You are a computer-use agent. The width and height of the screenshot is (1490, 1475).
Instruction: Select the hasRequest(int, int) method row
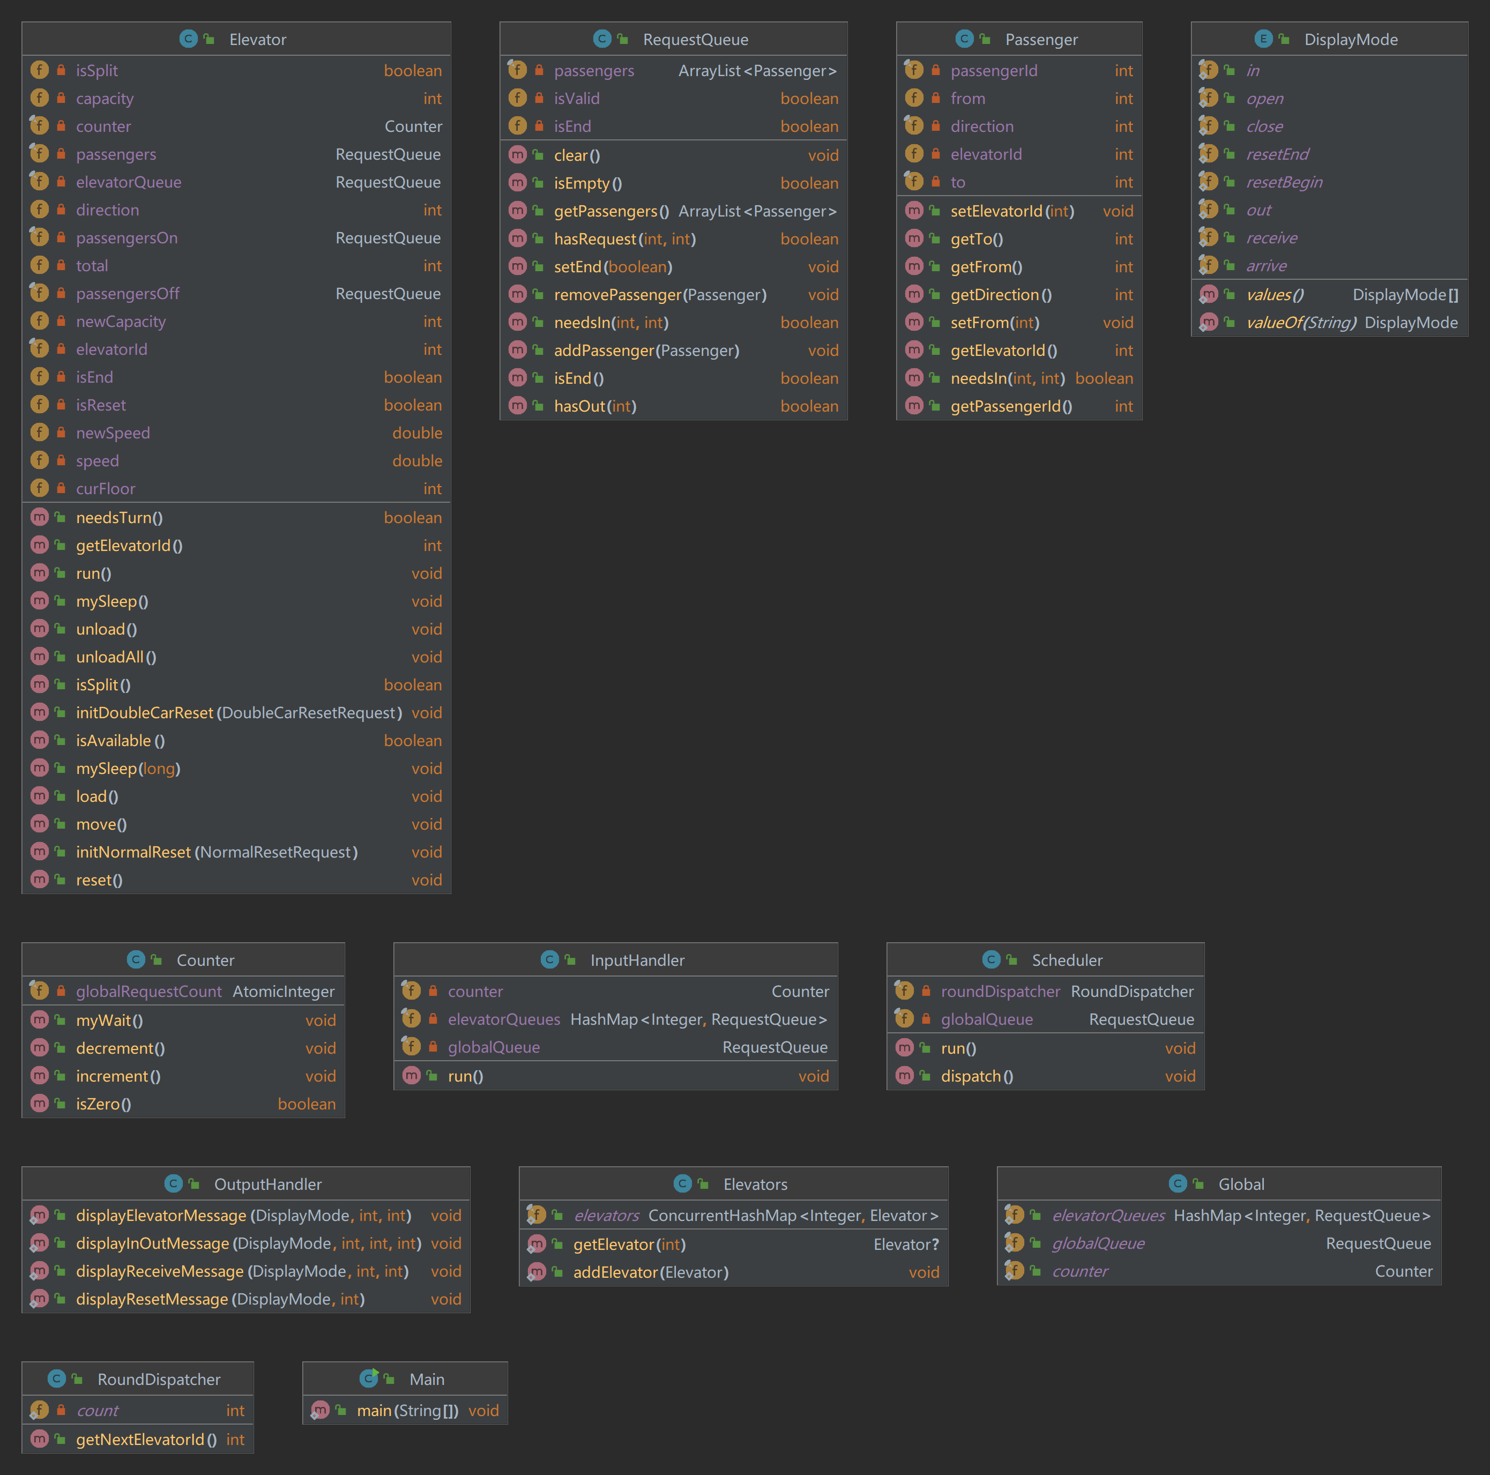click(x=625, y=239)
